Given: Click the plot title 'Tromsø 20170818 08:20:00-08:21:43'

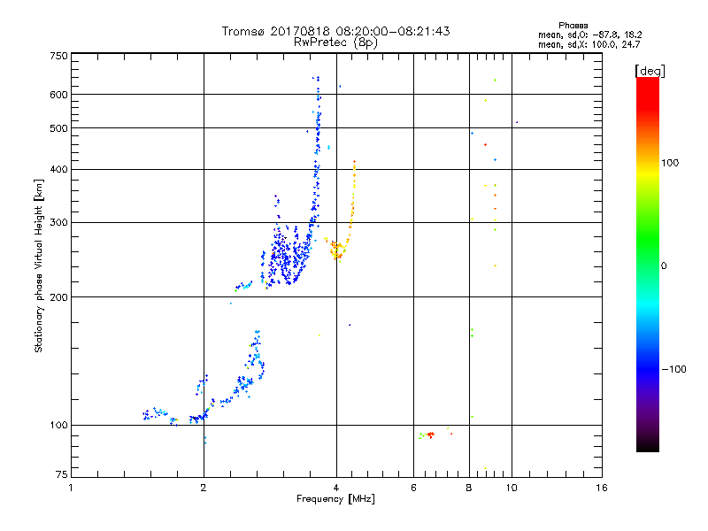Looking at the screenshot, I should tap(335, 31).
